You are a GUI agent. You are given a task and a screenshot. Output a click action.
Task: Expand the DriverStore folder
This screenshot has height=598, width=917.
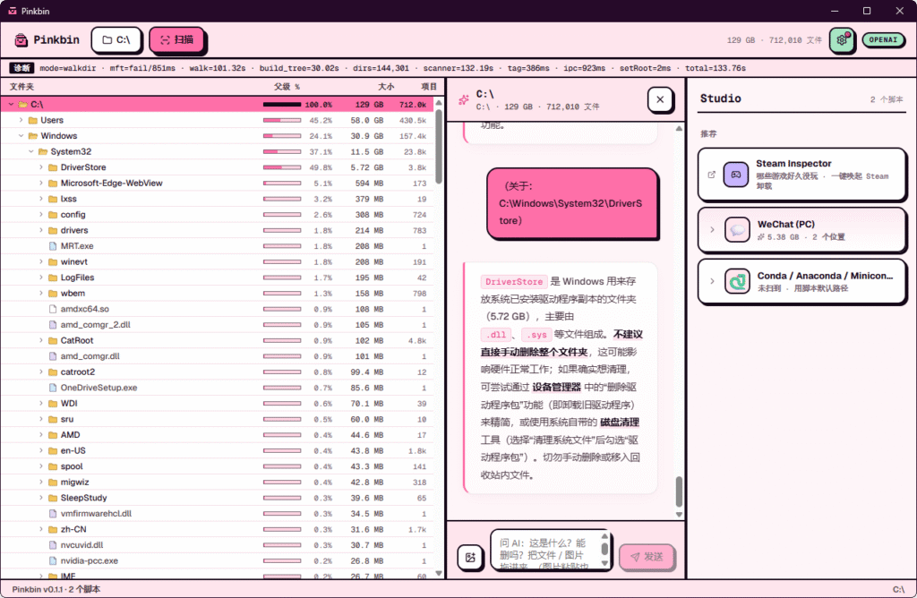click(x=41, y=167)
